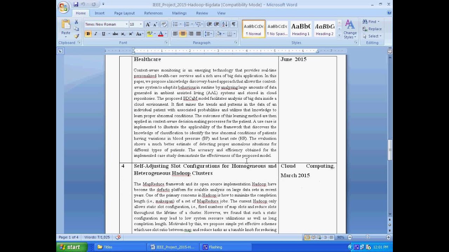449x252 pixels.
Task: Apply superscript formatting
Action: tap(131, 34)
